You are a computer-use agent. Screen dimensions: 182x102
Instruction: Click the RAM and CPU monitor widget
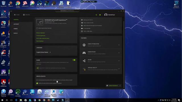click(89, 2)
